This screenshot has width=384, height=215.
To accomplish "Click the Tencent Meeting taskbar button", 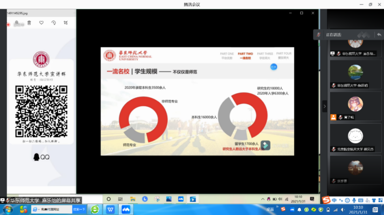I will (x=126, y=209).
